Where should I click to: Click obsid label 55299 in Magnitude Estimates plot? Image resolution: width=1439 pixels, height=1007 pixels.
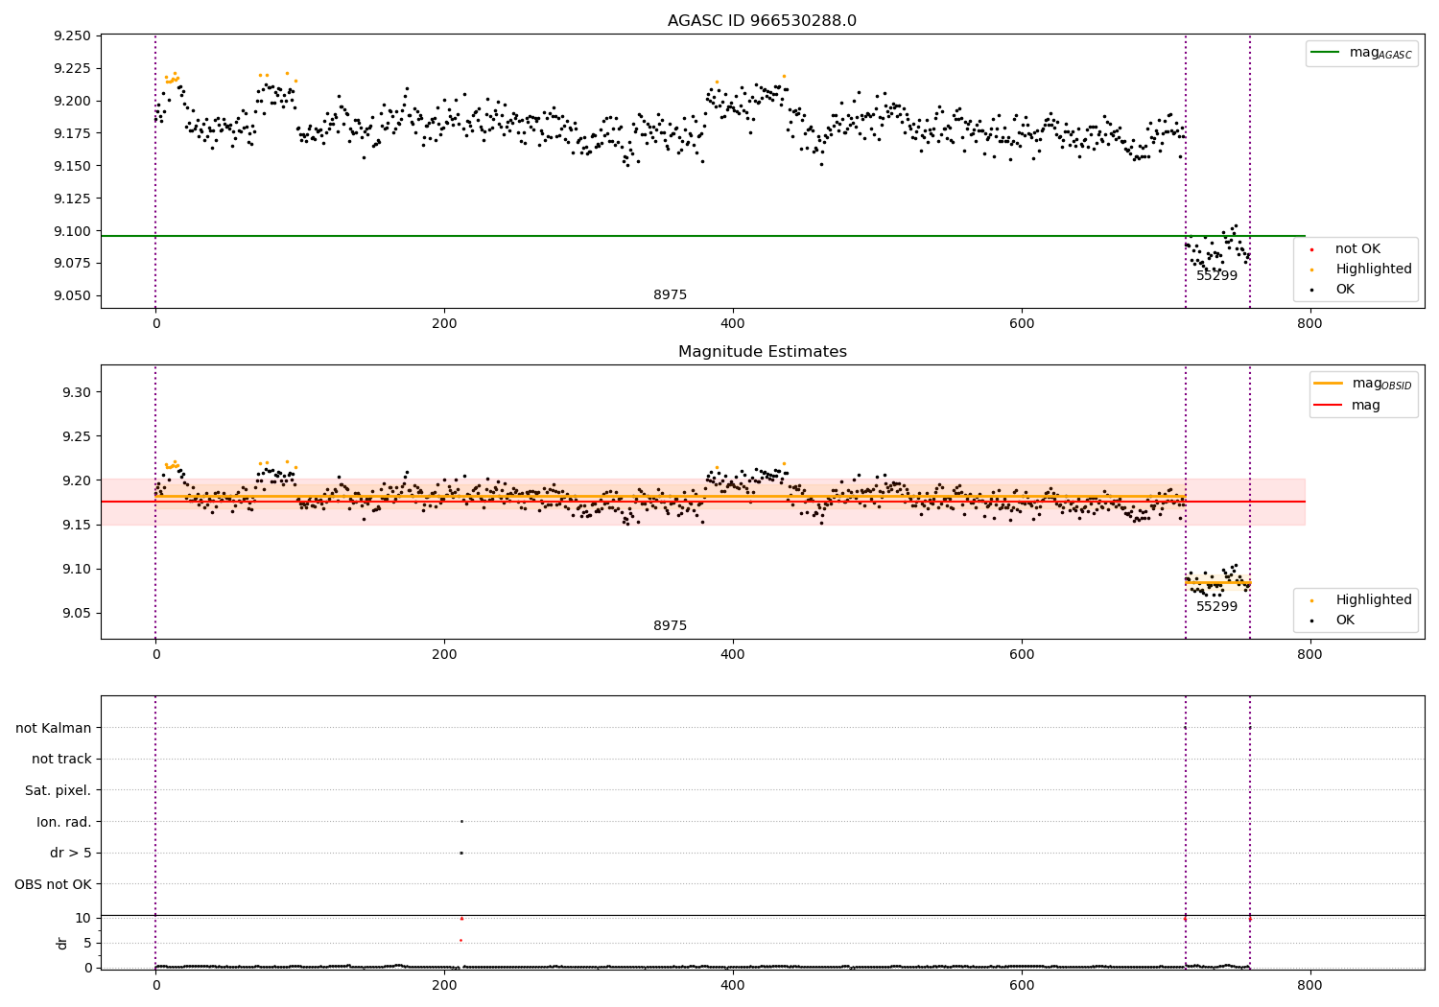1216,607
